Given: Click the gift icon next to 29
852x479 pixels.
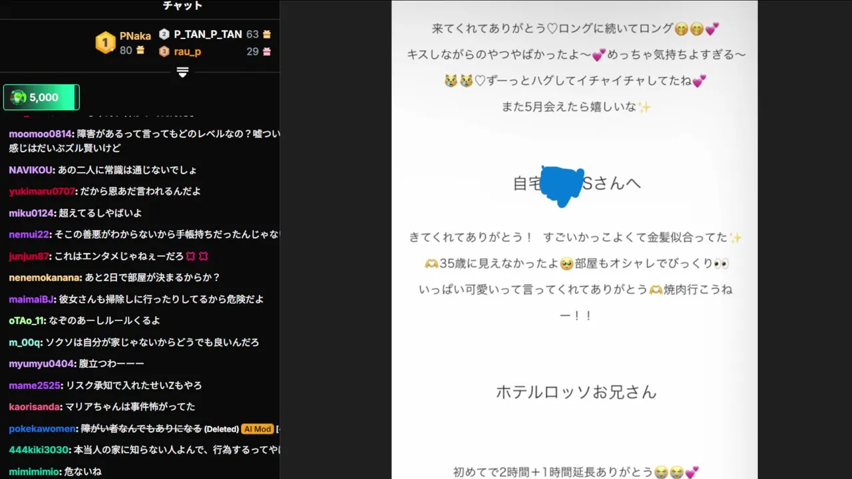Looking at the screenshot, I should click(267, 51).
